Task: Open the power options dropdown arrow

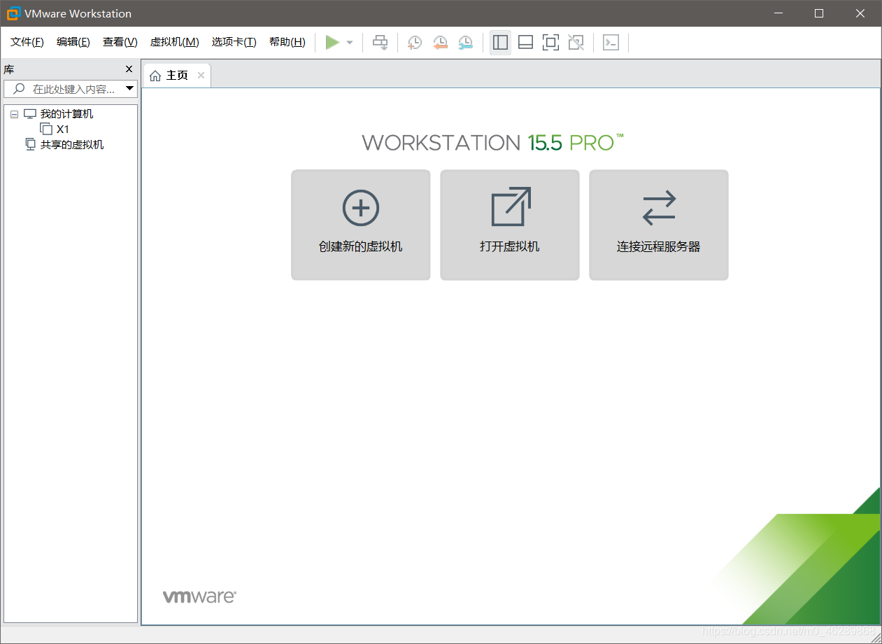Action: pos(350,43)
